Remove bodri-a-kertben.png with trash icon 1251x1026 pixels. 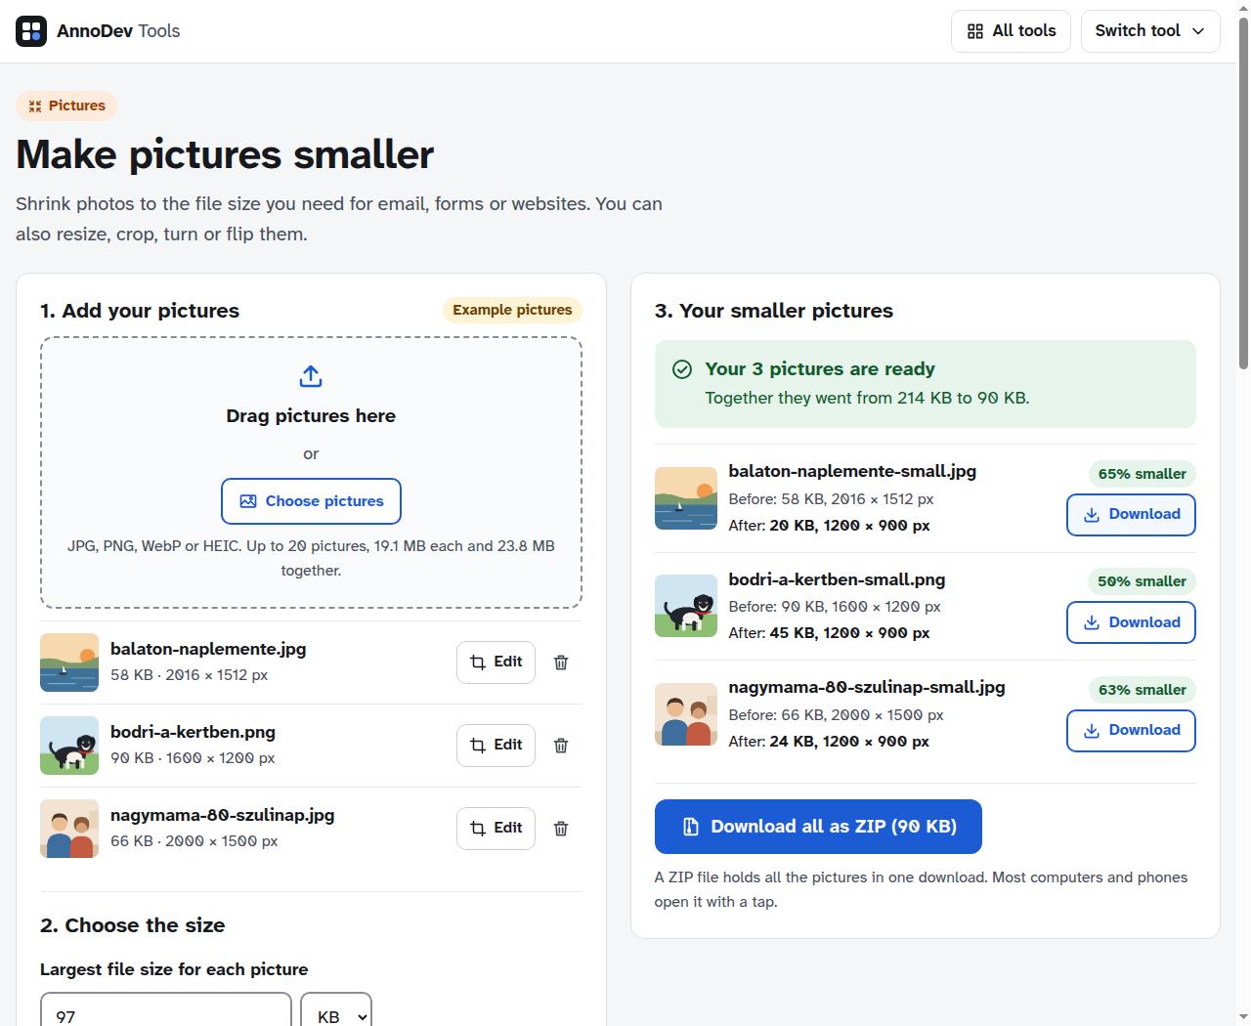[x=561, y=746]
